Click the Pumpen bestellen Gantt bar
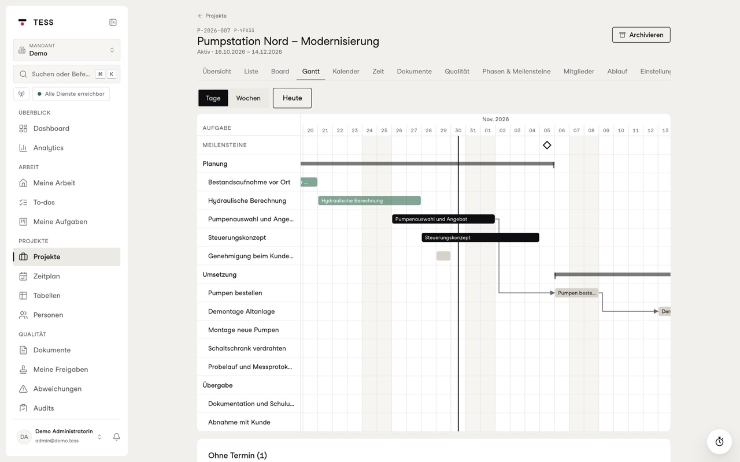 (576, 293)
